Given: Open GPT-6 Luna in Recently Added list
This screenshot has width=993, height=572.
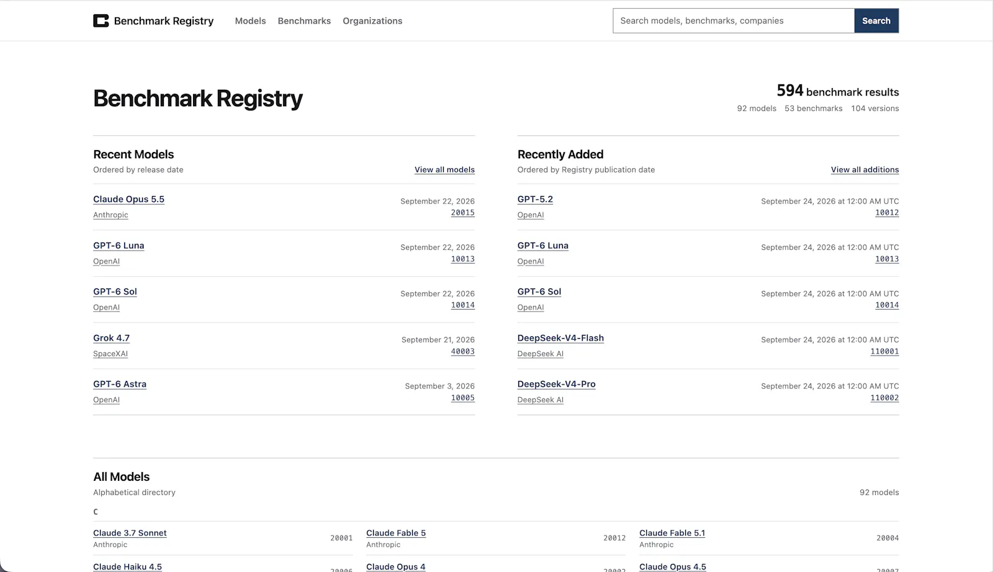Looking at the screenshot, I should coord(543,245).
